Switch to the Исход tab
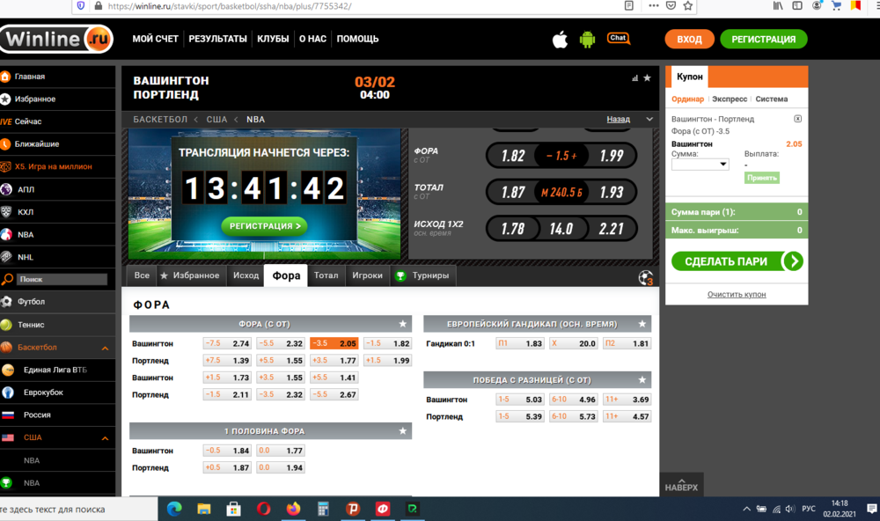Viewport: 880px width, 521px height. [246, 275]
